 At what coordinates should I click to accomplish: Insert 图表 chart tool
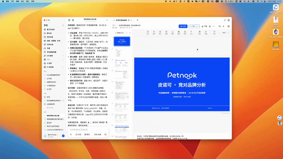click(173, 33)
